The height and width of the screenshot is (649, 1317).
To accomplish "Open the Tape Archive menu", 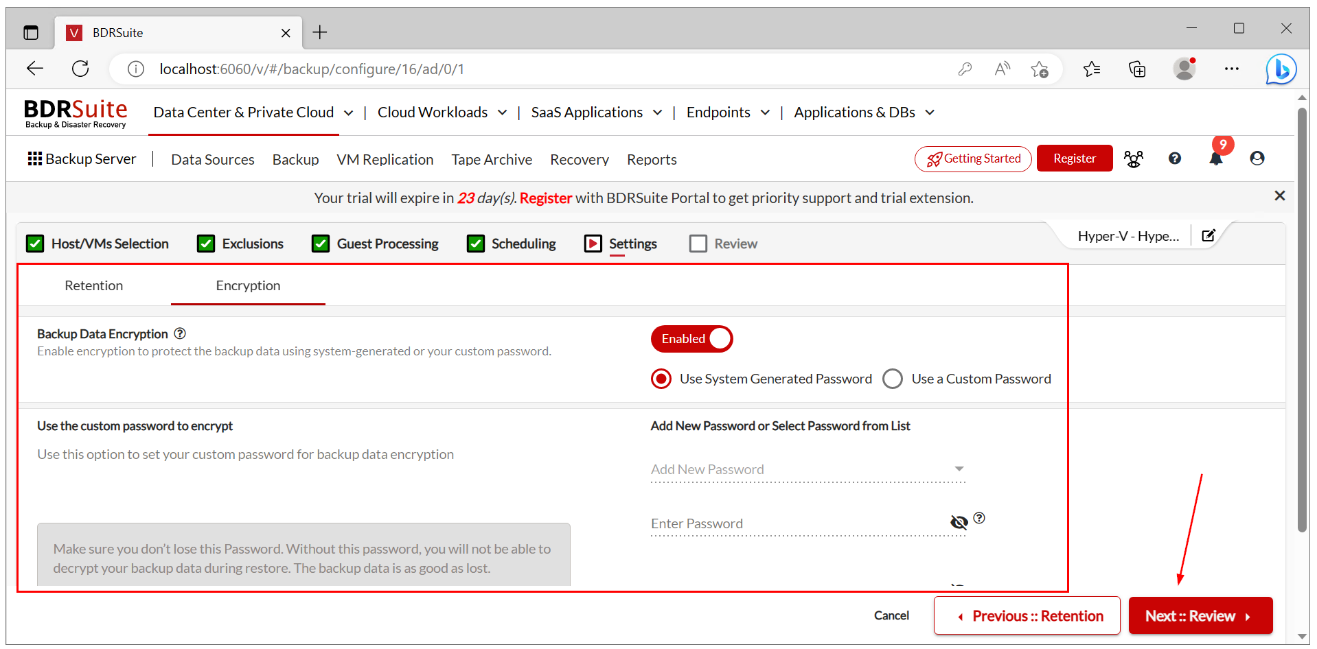I will [492, 159].
